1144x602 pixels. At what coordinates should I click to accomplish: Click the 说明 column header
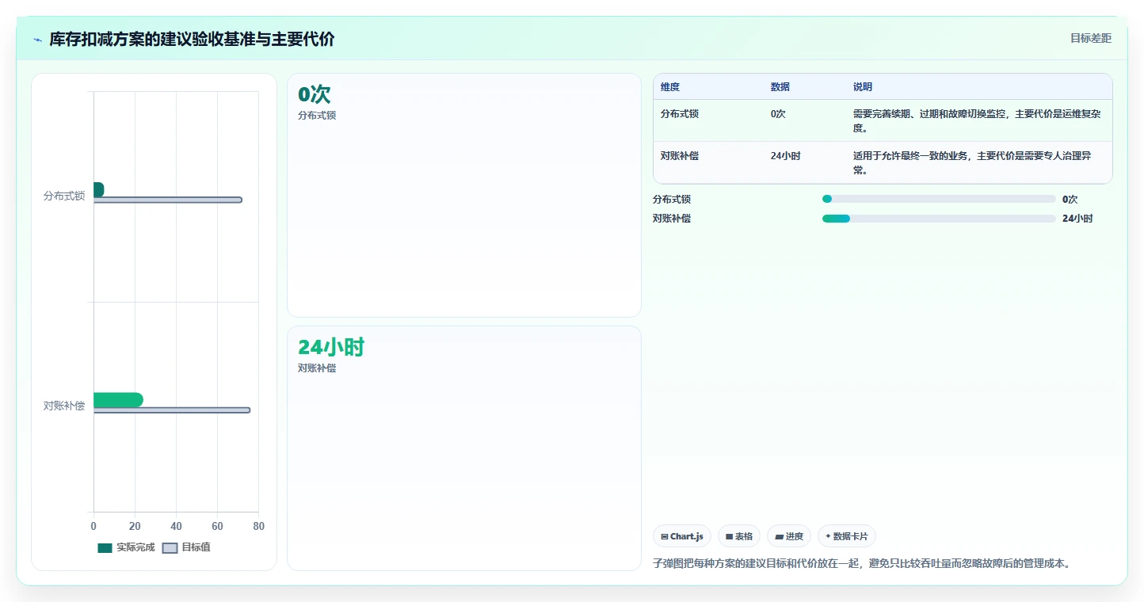[863, 87]
